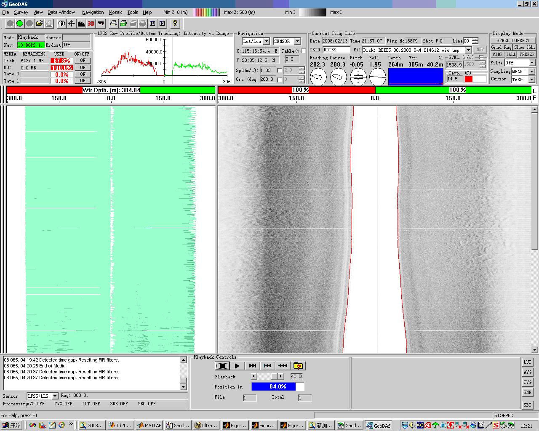
Task: Open the Mosaic menu
Action: click(115, 12)
